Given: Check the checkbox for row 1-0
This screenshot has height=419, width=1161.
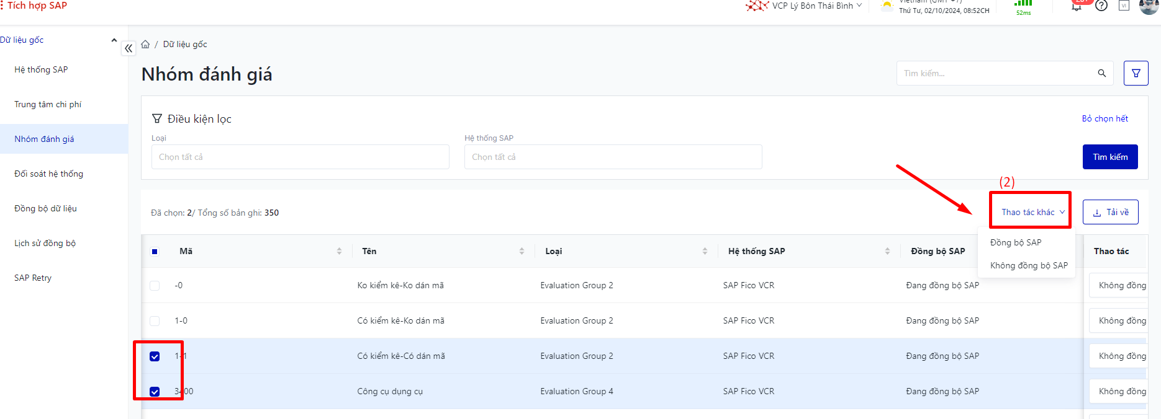Looking at the screenshot, I should [x=155, y=321].
